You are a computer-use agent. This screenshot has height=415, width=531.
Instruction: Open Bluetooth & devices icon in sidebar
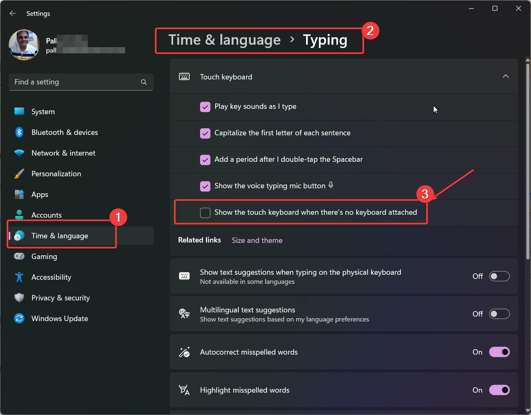19,132
